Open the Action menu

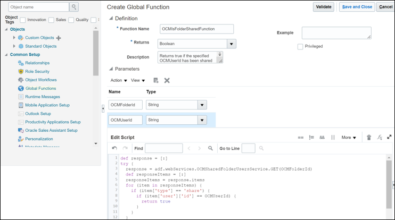tap(119, 80)
